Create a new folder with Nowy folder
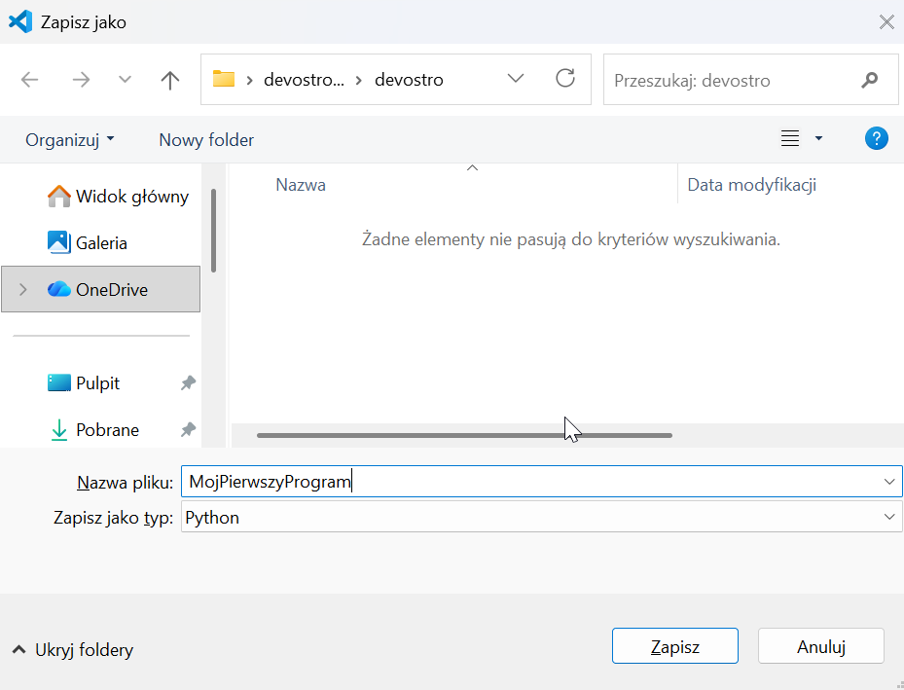 click(x=206, y=139)
